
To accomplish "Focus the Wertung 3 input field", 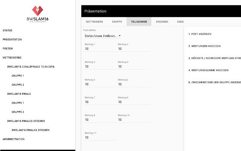I will [x=101, y=66].
